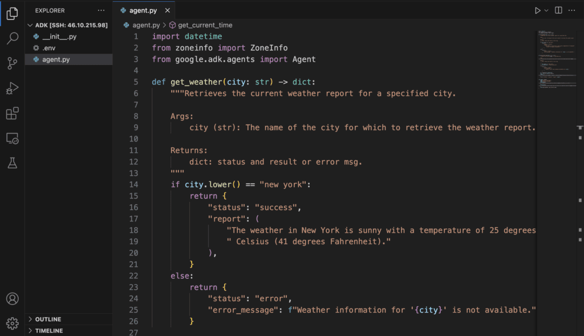This screenshot has height=336, width=584.
Task: Click 'ZoneInfo' on line 2
Action: point(269,48)
